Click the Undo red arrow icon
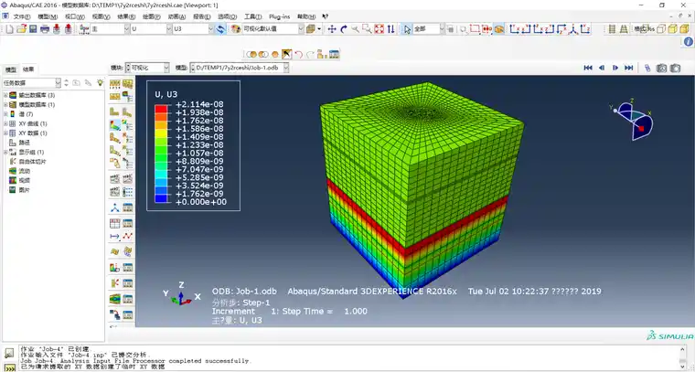695x372 pixels. point(299,54)
